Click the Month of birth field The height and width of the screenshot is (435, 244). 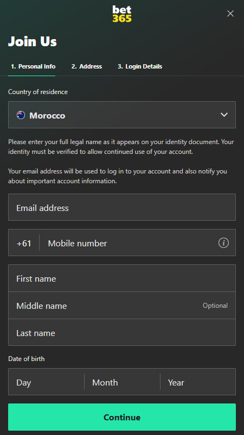tap(122, 382)
